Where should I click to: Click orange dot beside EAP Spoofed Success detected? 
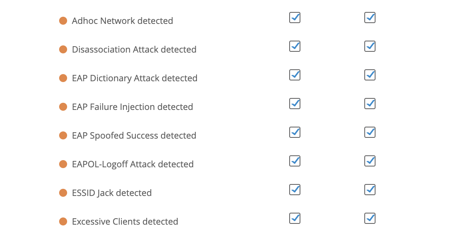[63, 135]
